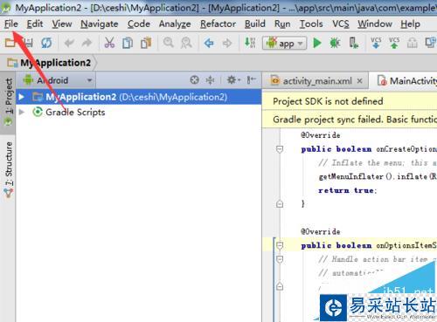The height and width of the screenshot is (322, 437).
Task: Click VCS Update Project icon
Action: click(x=376, y=43)
